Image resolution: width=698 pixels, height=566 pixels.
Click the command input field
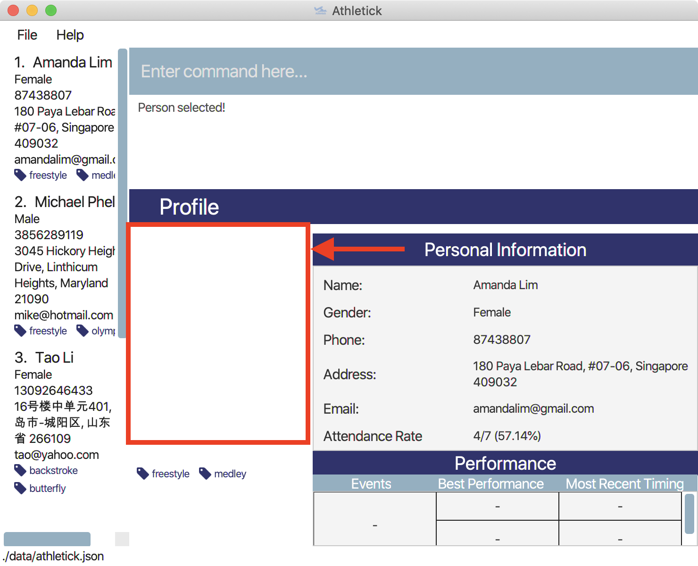click(413, 71)
